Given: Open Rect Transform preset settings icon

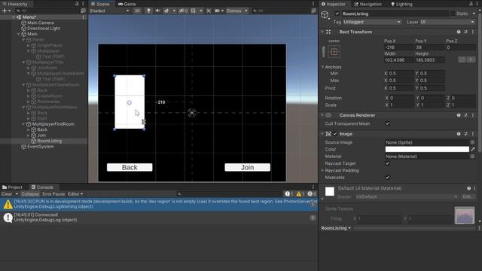Looking at the screenshot, I should tap(465, 32).
